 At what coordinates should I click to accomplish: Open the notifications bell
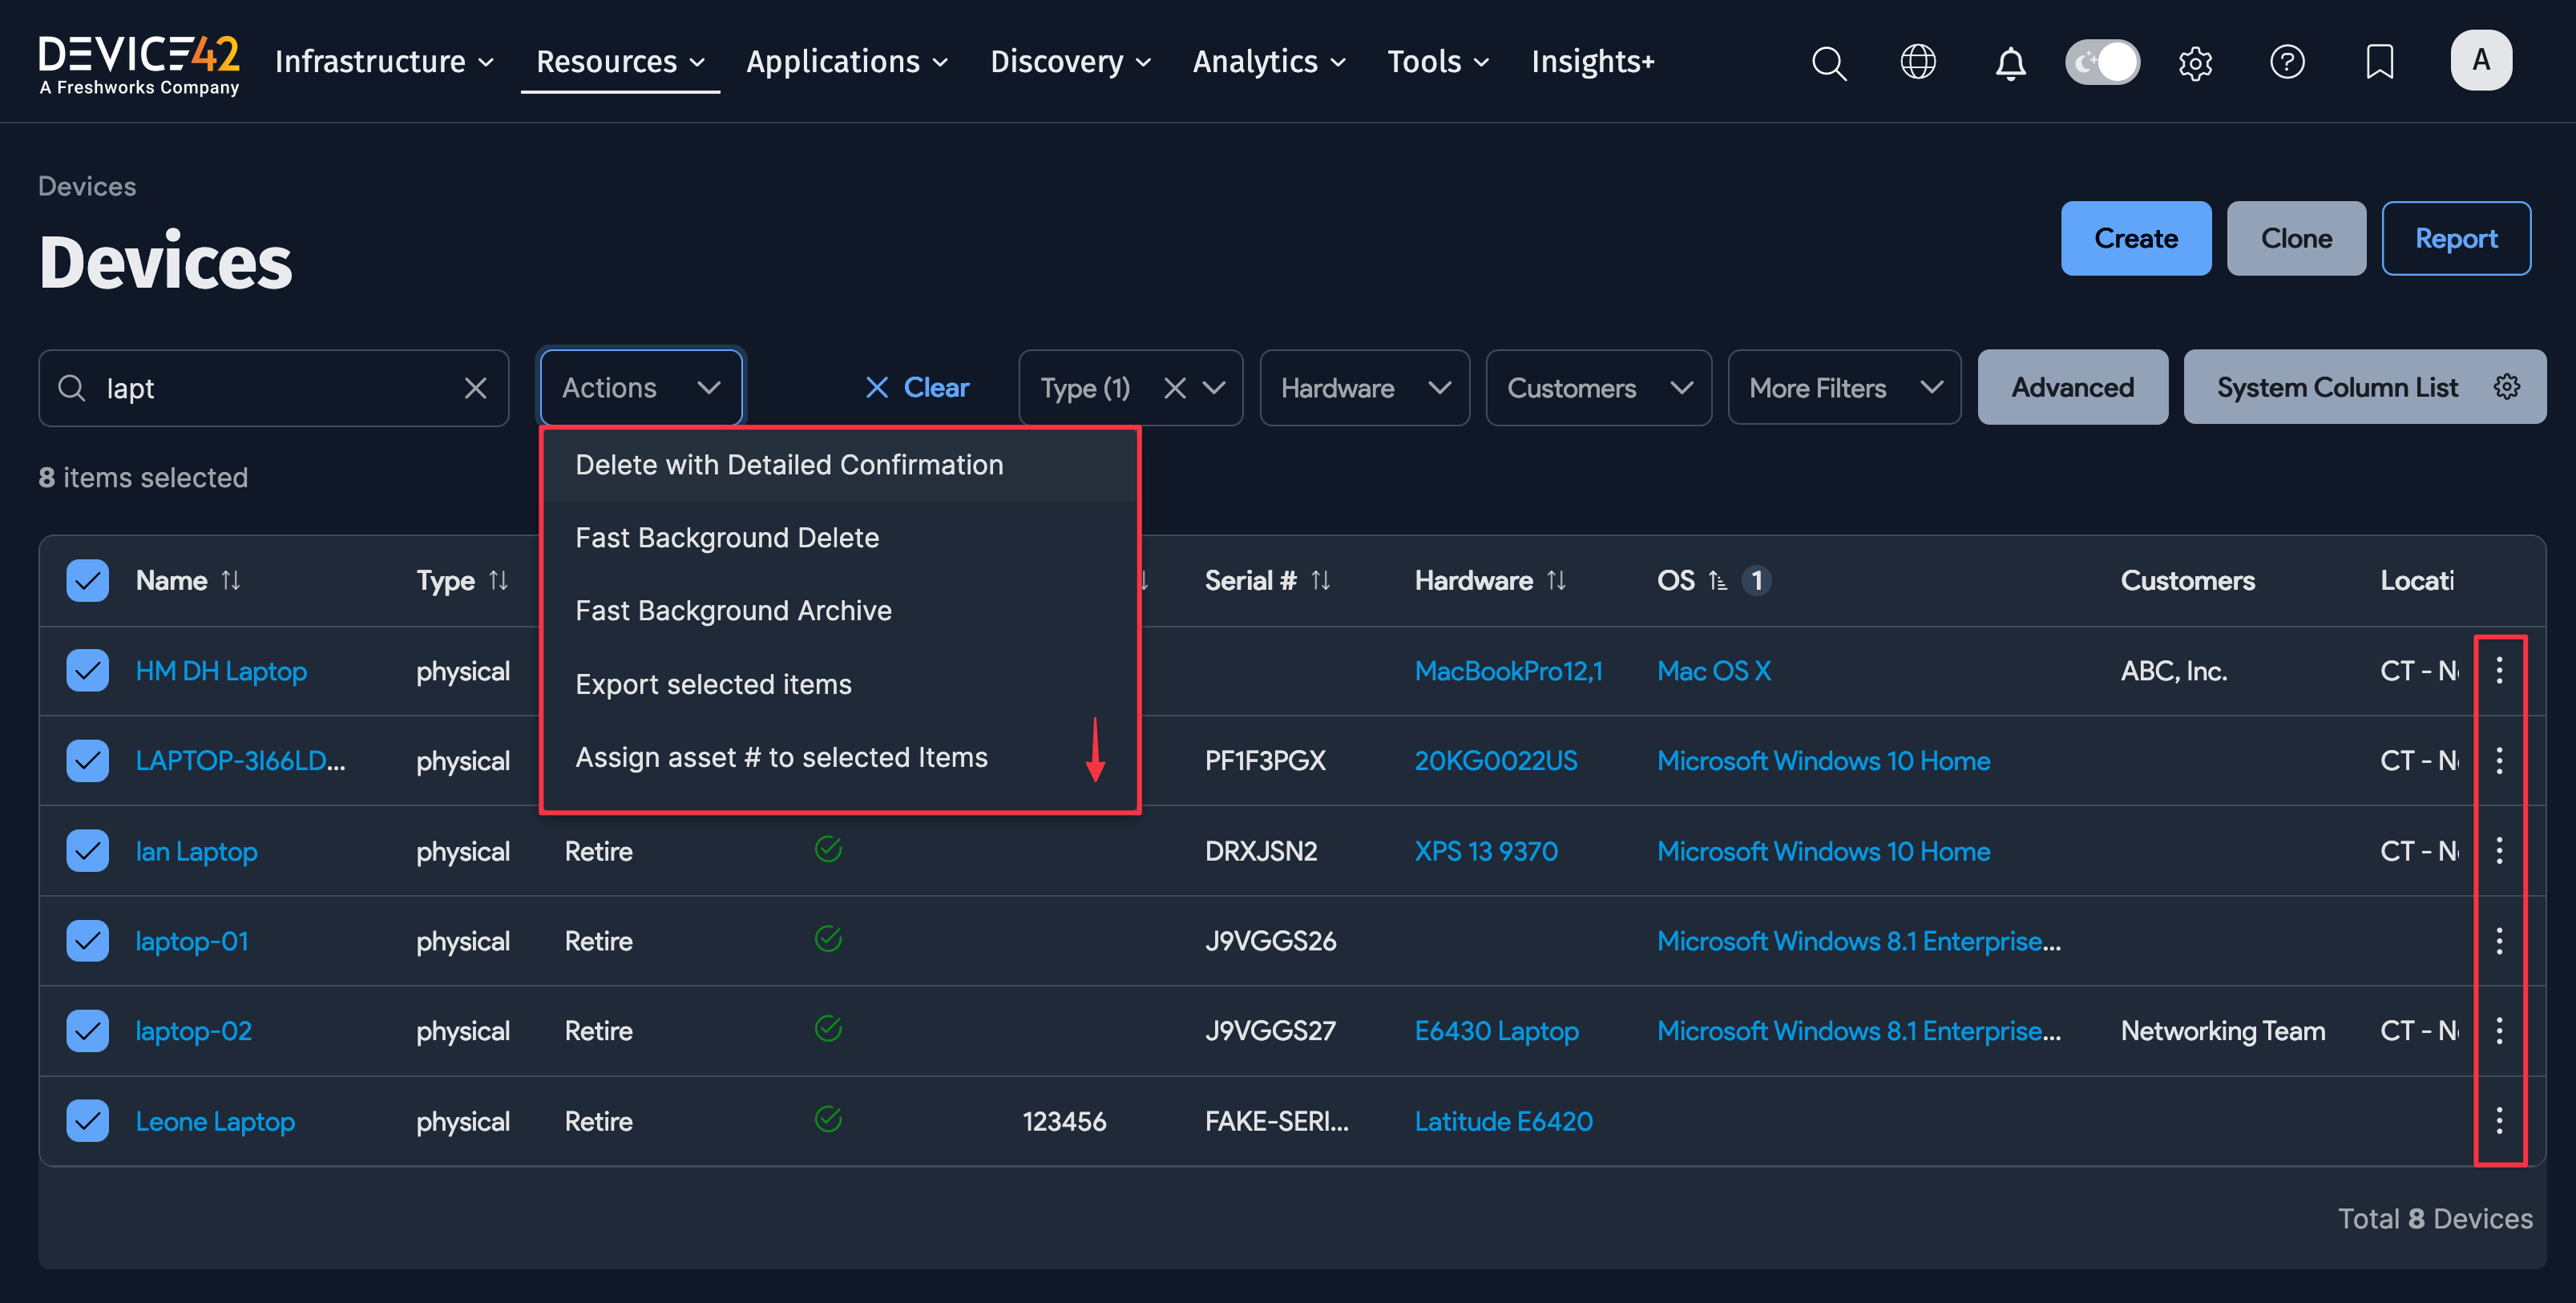(x=2010, y=62)
